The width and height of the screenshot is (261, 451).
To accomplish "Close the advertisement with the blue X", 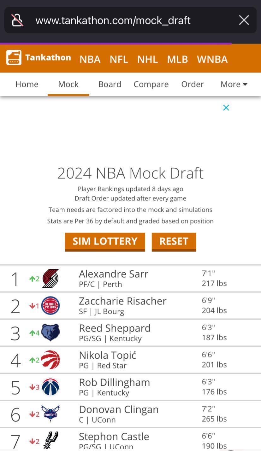I will pos(226,108).
